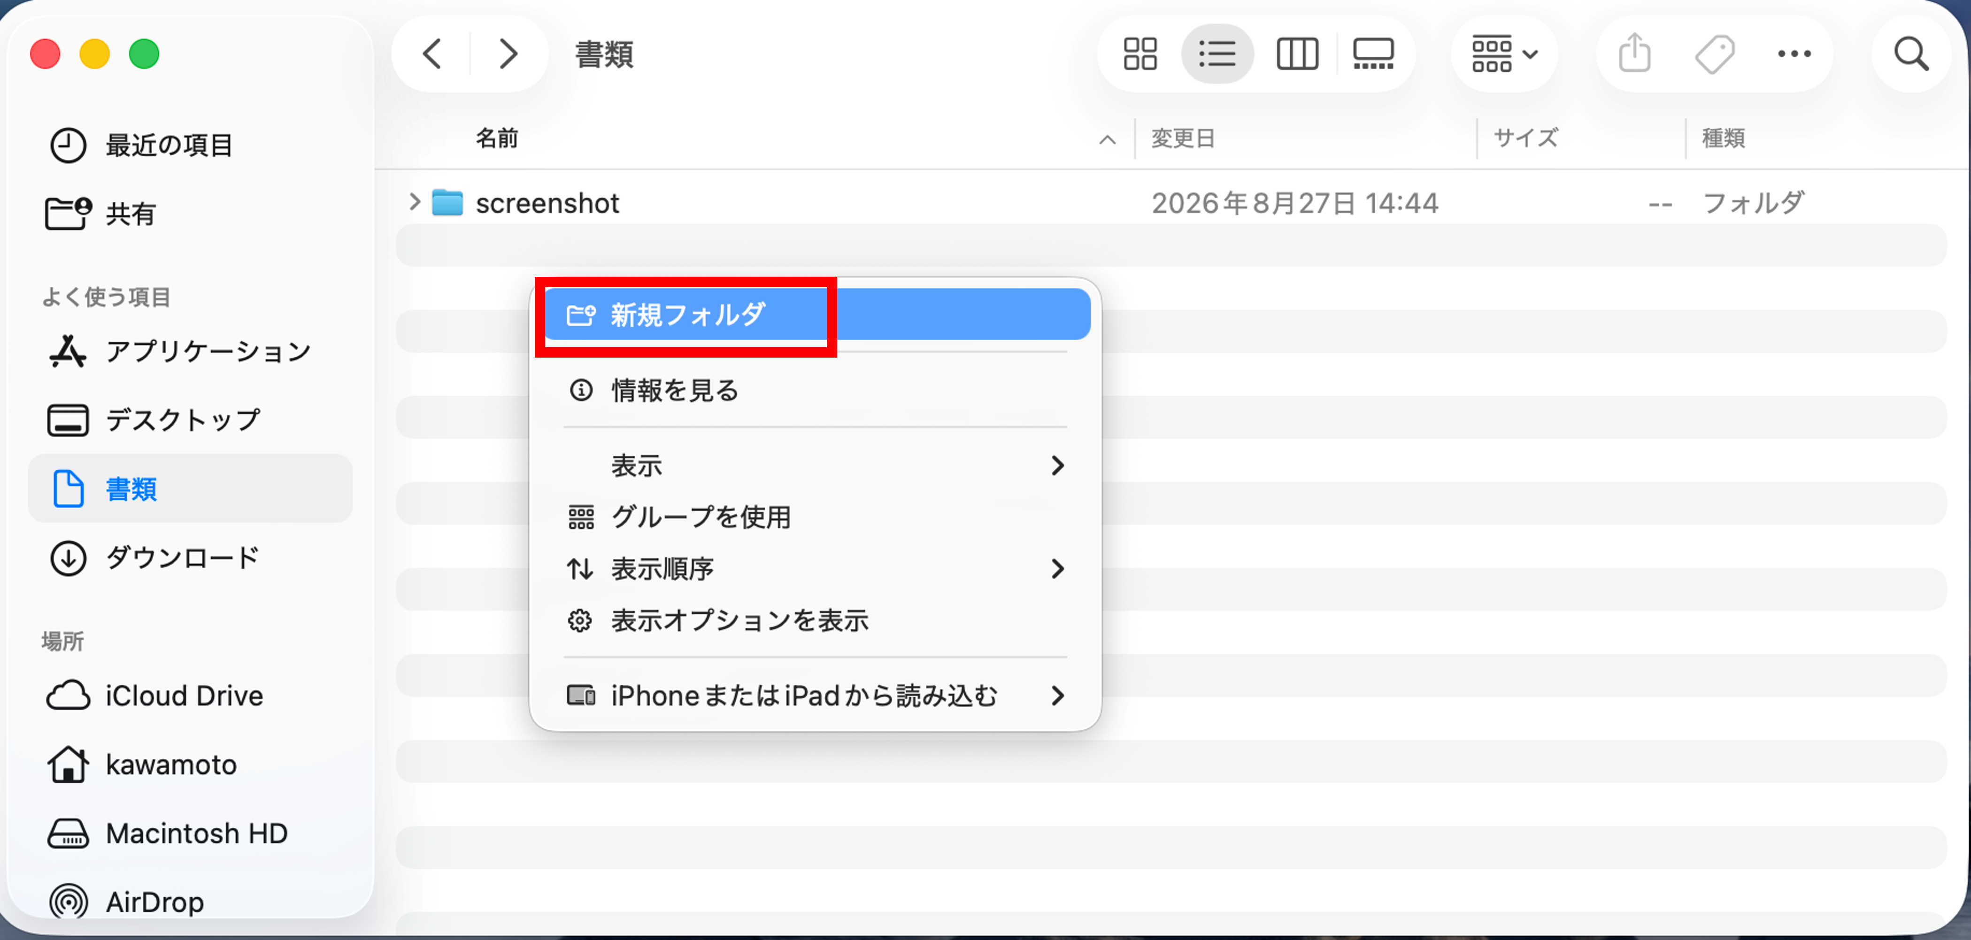
Task: Choose 表示オプションを表示 menu item
Action: (816, 621)
